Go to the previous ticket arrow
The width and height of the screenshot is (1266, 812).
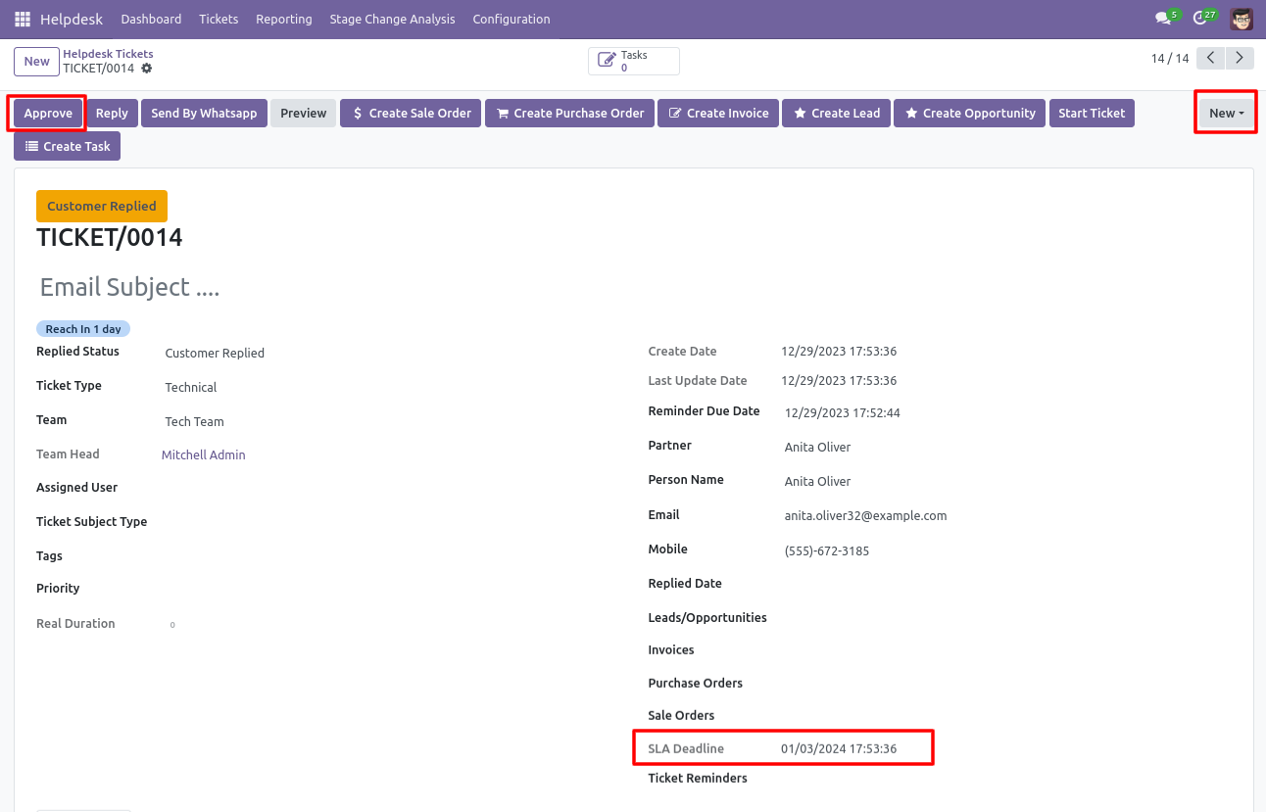click(1211, 58)
